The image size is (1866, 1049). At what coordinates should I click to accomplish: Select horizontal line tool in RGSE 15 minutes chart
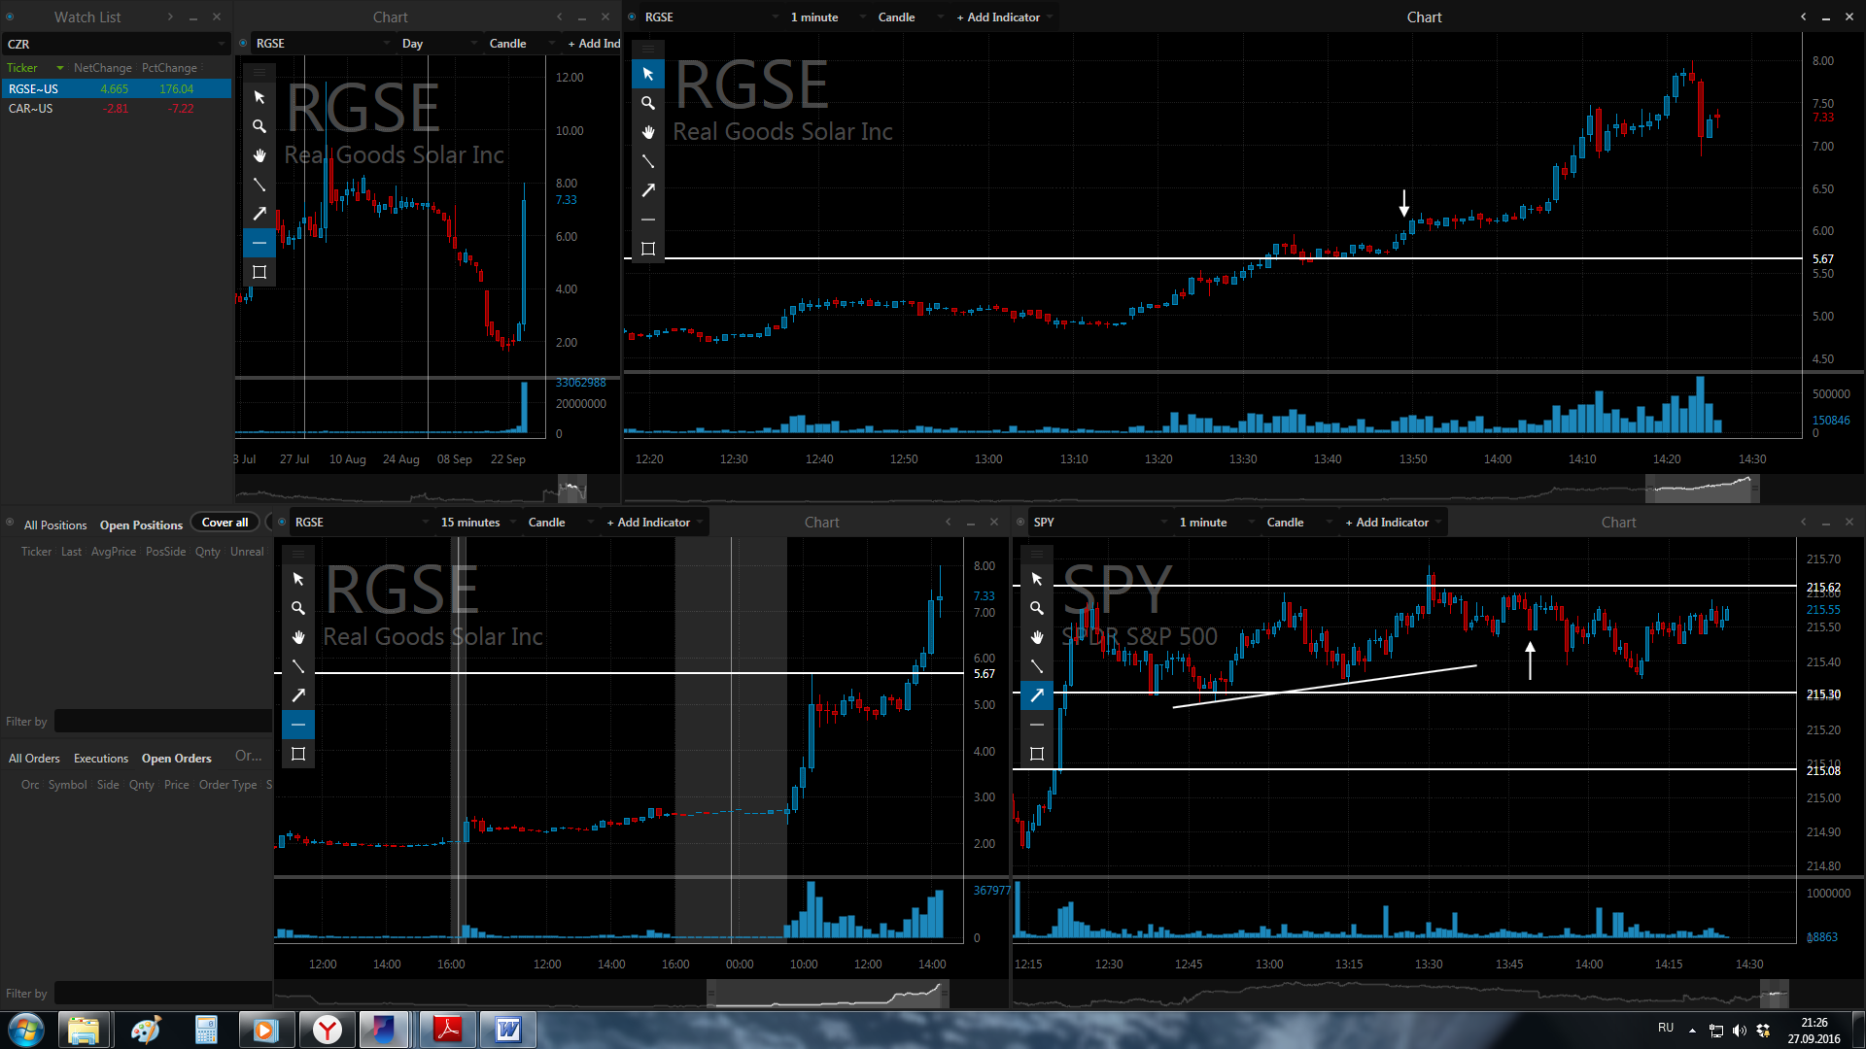point(298,725)
